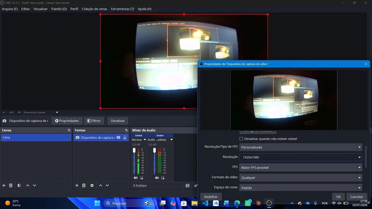The image size is (372, 209).
Task: Adjust the Mic/Aux volume slider handle
Action: pyautogui.click(x=134, y=150)
